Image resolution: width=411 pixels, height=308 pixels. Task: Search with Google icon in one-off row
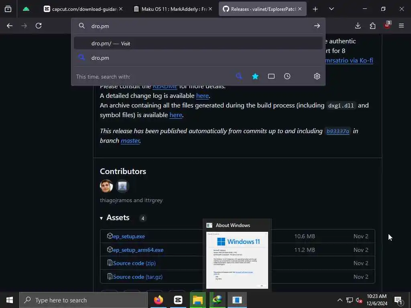click(239, 76)
